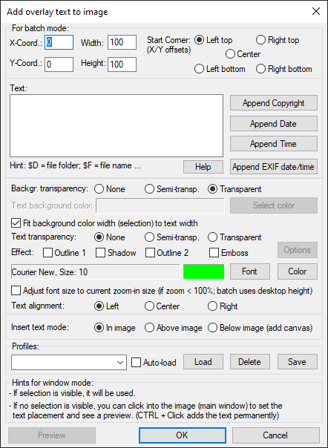Click the X-Coord. input field

click(x=59, y=42)
